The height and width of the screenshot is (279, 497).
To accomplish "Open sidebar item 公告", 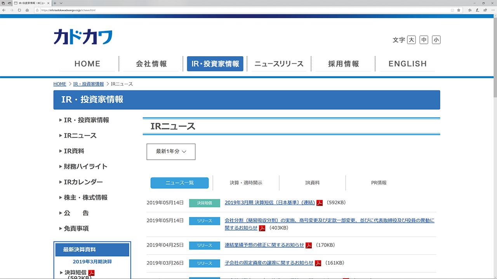I will tap(76, 213).
